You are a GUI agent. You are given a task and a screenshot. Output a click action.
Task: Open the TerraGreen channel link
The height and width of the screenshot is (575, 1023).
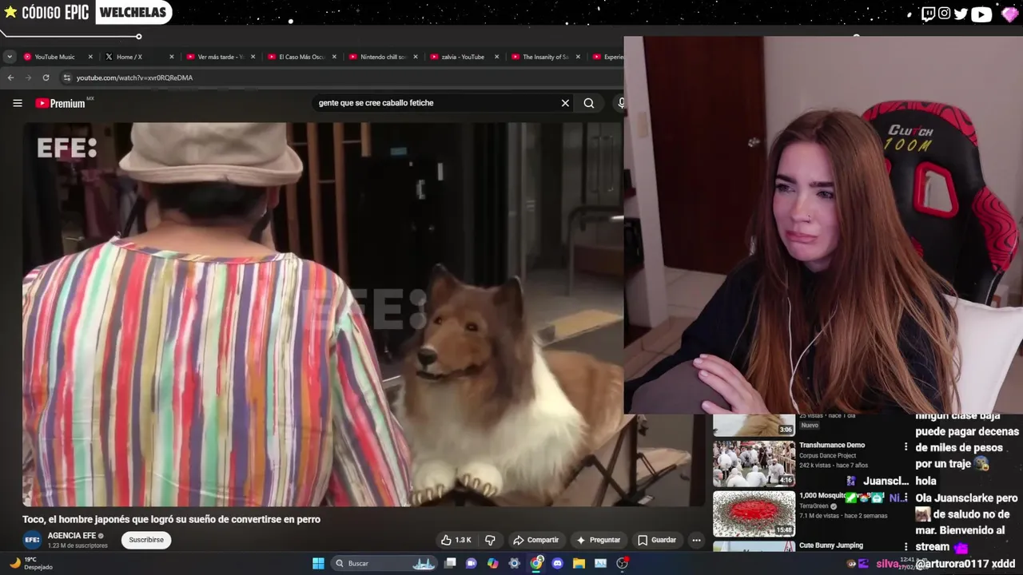pyautogui.click(x=814, y=506)
